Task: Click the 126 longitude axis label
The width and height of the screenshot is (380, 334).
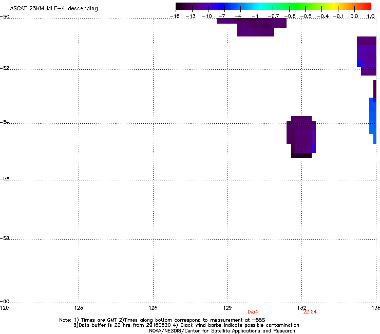Action: click(x=153, y=308)
